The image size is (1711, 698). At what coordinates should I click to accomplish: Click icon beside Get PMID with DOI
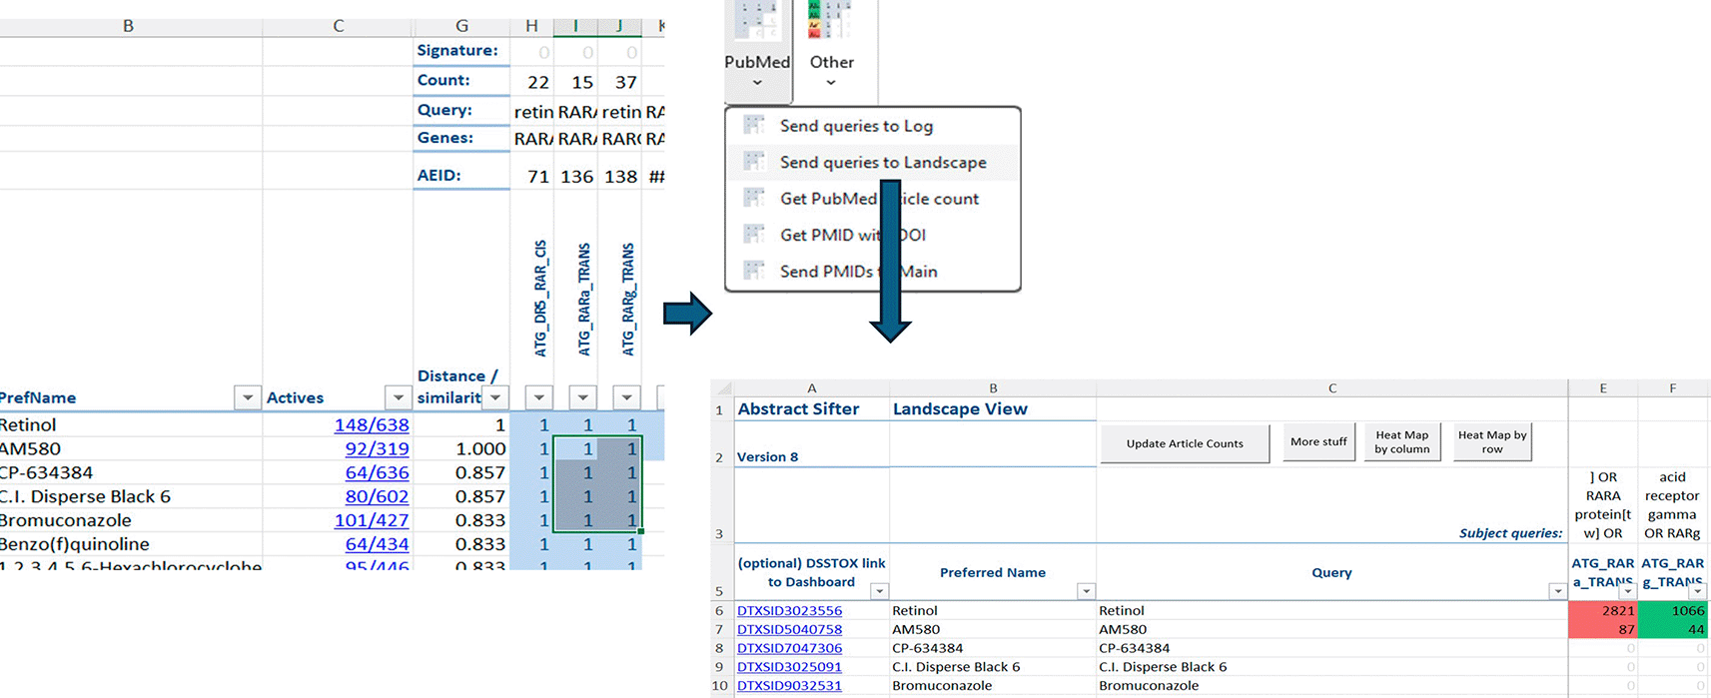[x=754, y=234]
